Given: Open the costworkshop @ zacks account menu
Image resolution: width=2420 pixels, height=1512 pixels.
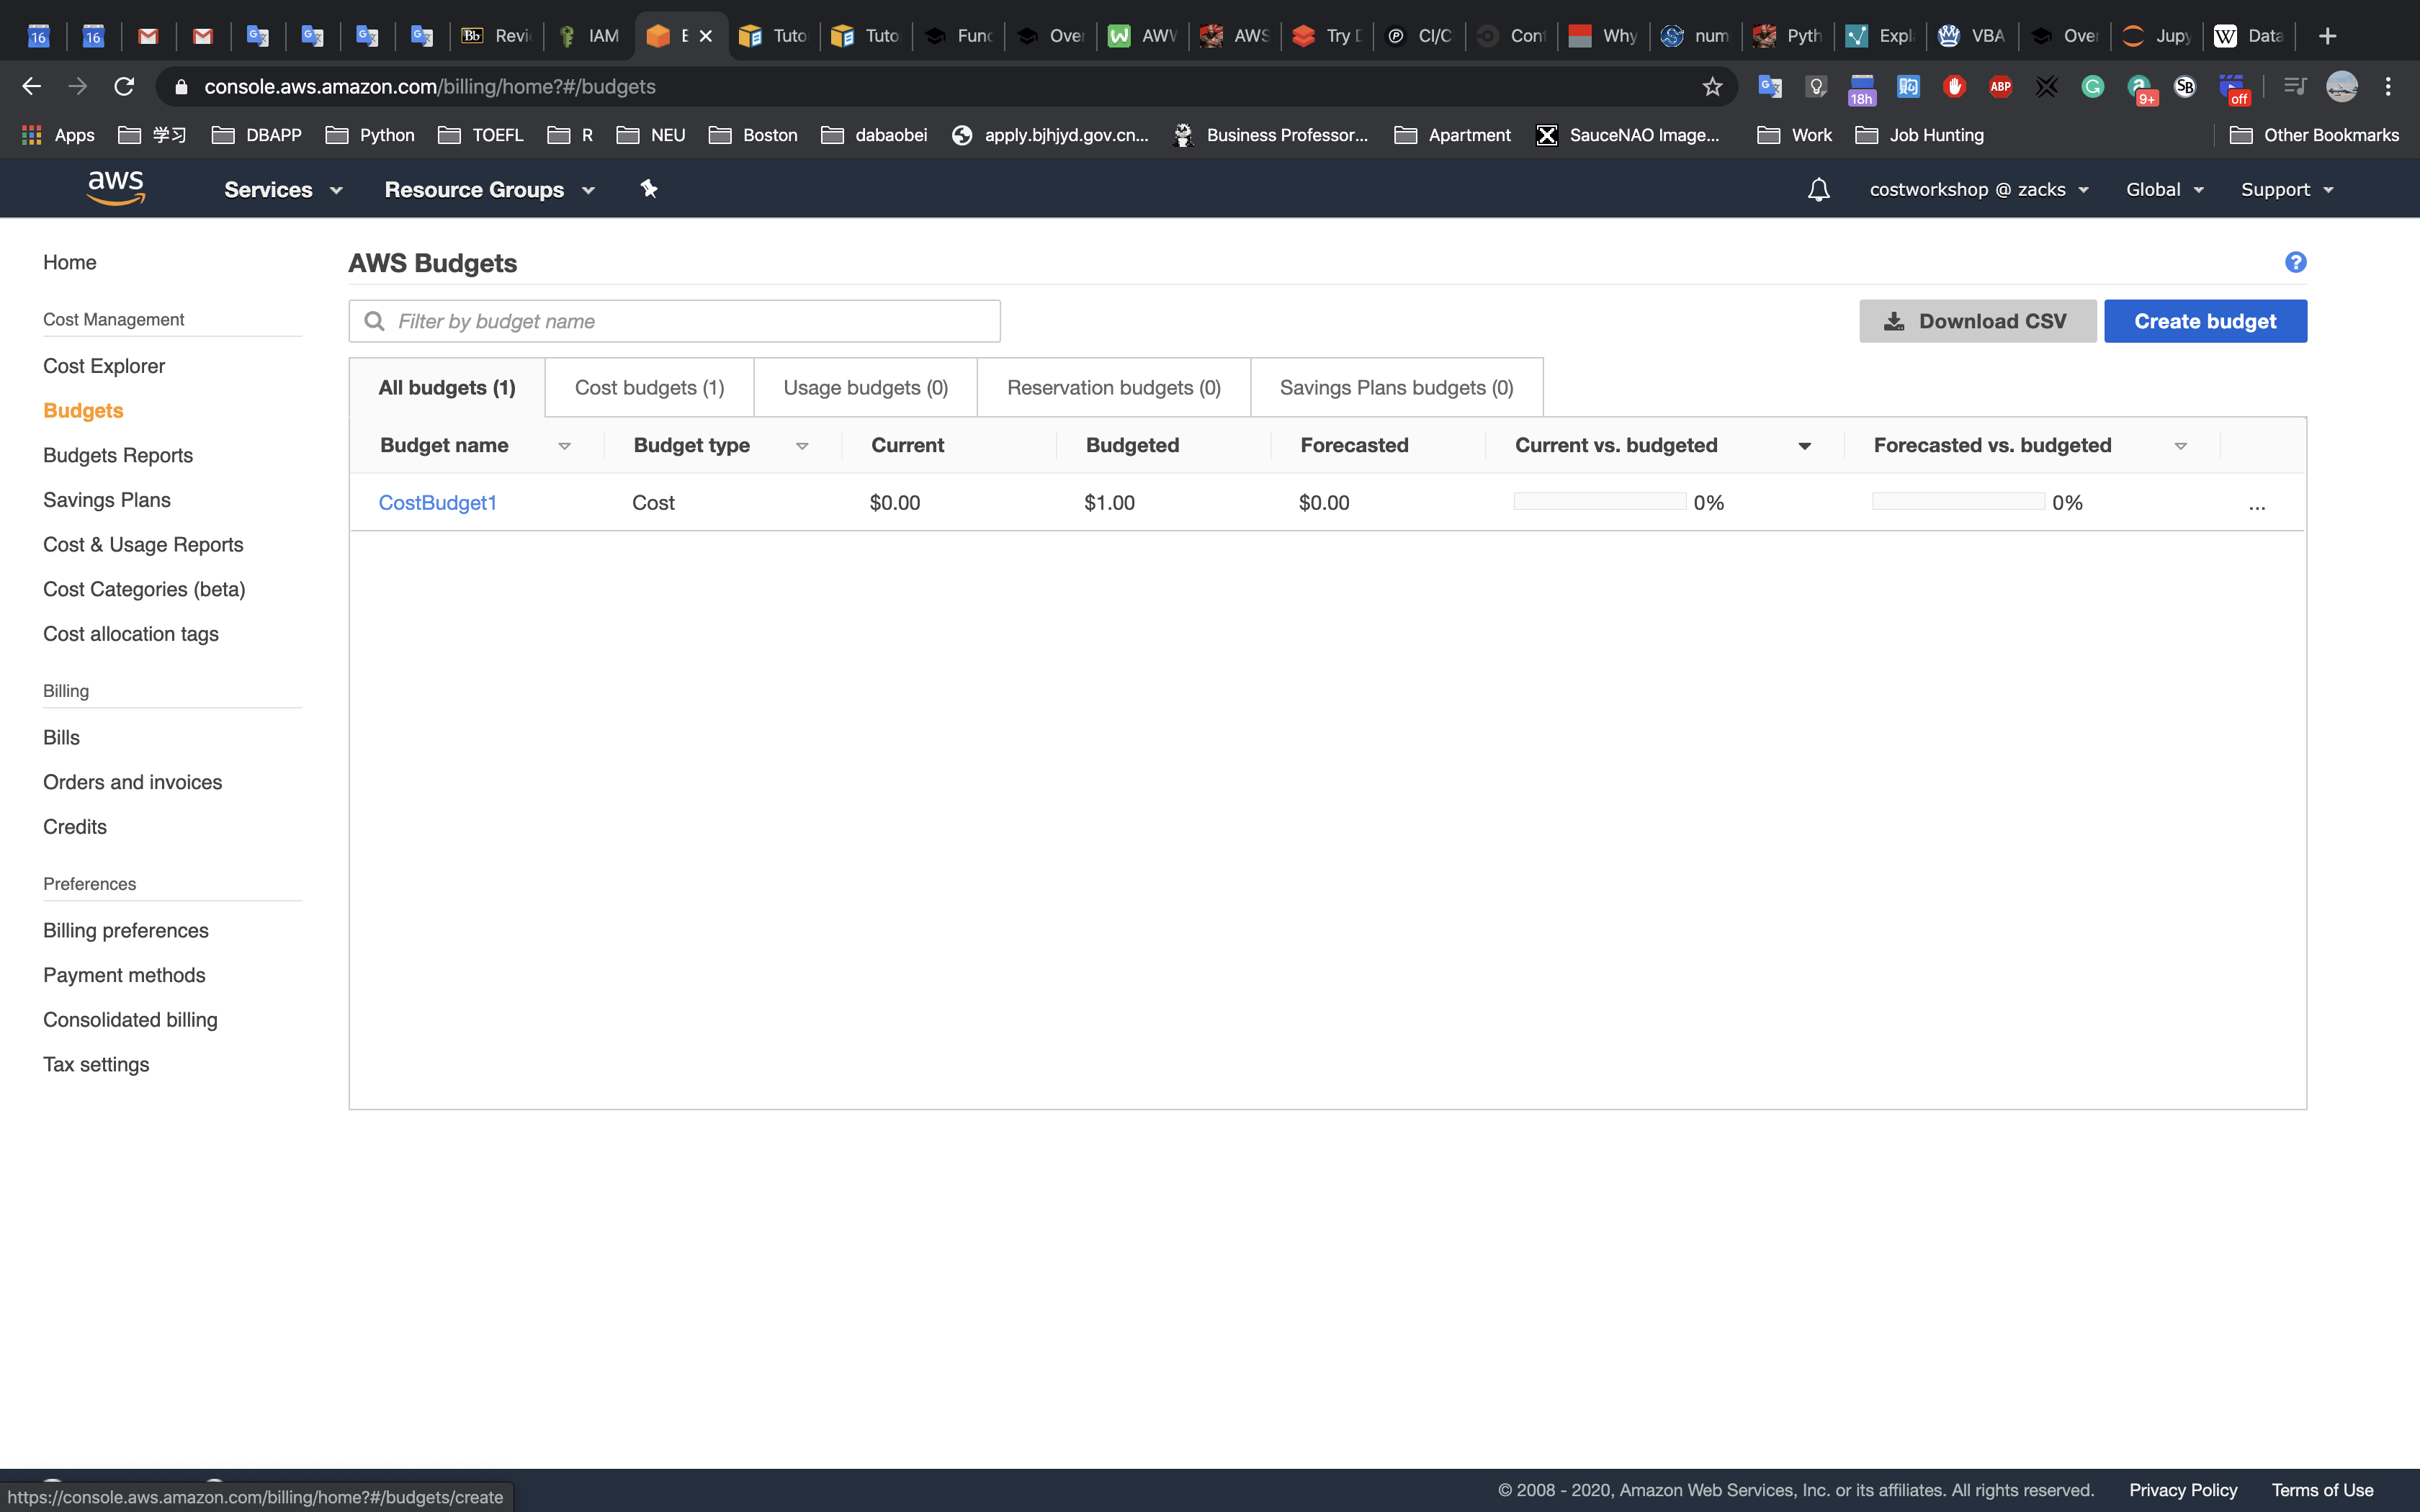Looking at the screenshot, I should [x=1978, y=189].
